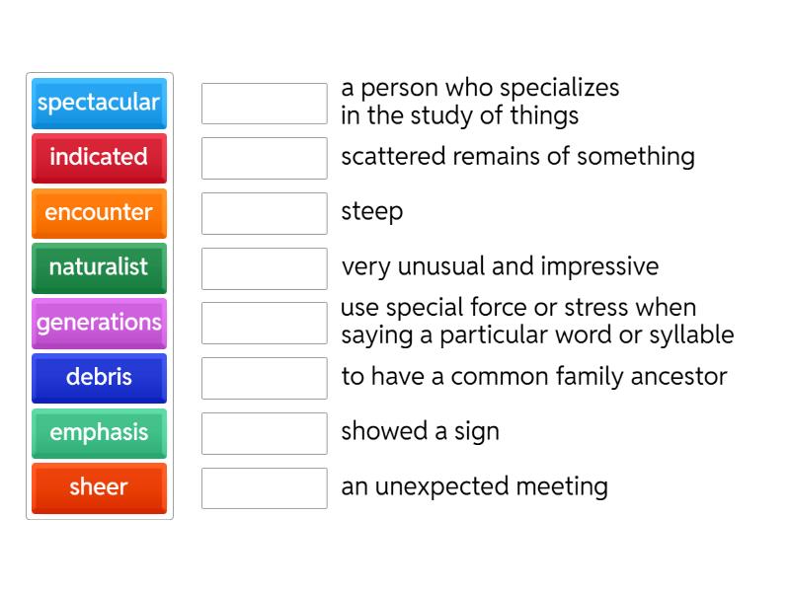The width and height of the screenshot is (790, 592).
Task: Click answer box beside 'a person who specializes'
Action: click(x=264, y=103)
